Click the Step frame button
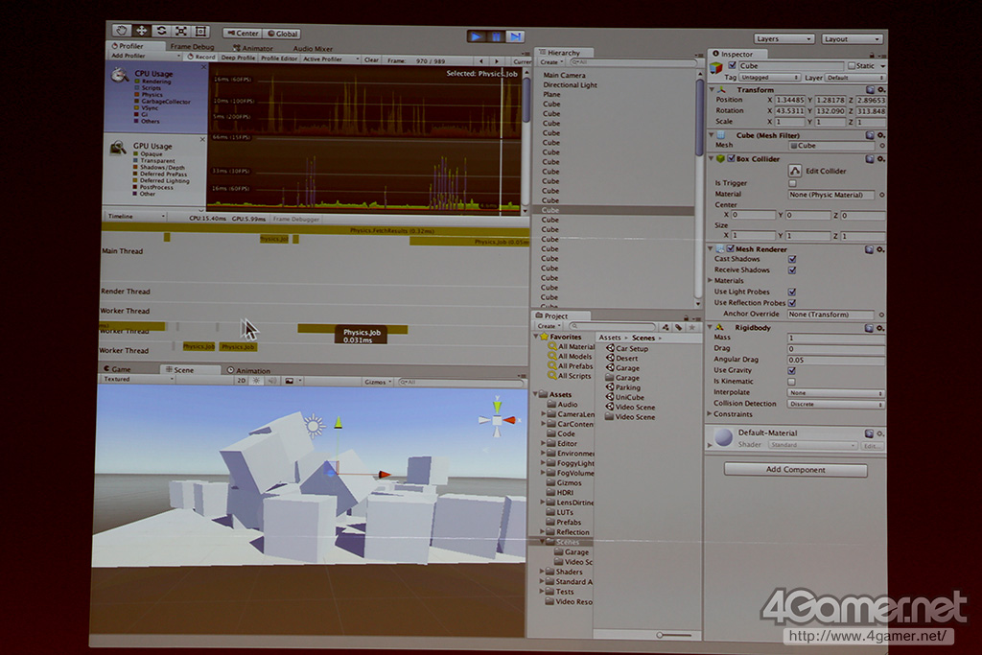This screenshot has width=982, height=655. point(515,36)
